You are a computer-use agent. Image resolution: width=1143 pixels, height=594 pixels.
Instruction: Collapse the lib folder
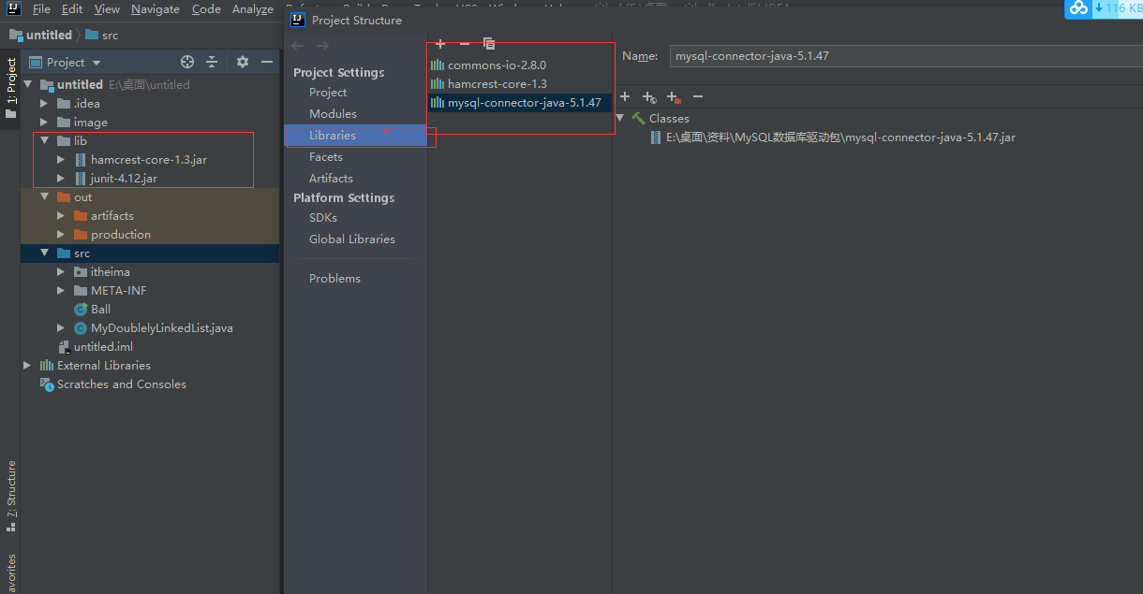(44, 140)
